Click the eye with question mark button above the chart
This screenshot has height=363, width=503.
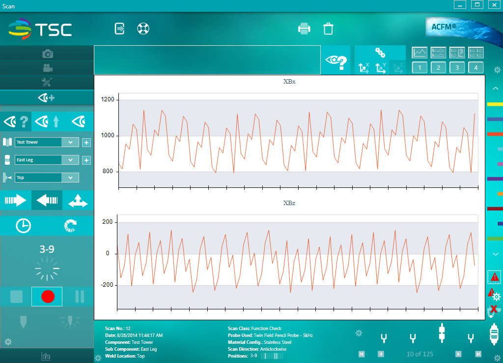[335, 60]
